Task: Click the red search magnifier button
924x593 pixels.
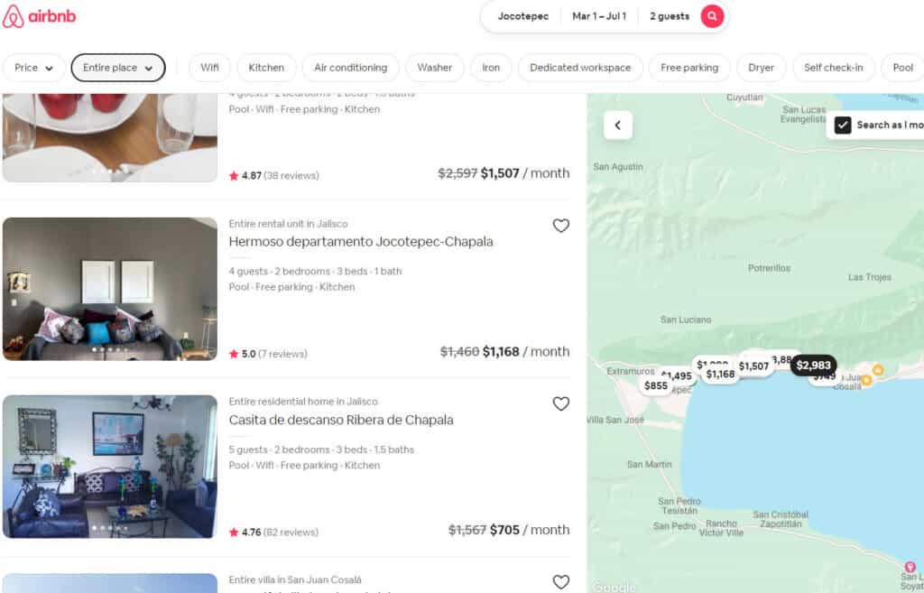Action: click(x=712, y=16)
